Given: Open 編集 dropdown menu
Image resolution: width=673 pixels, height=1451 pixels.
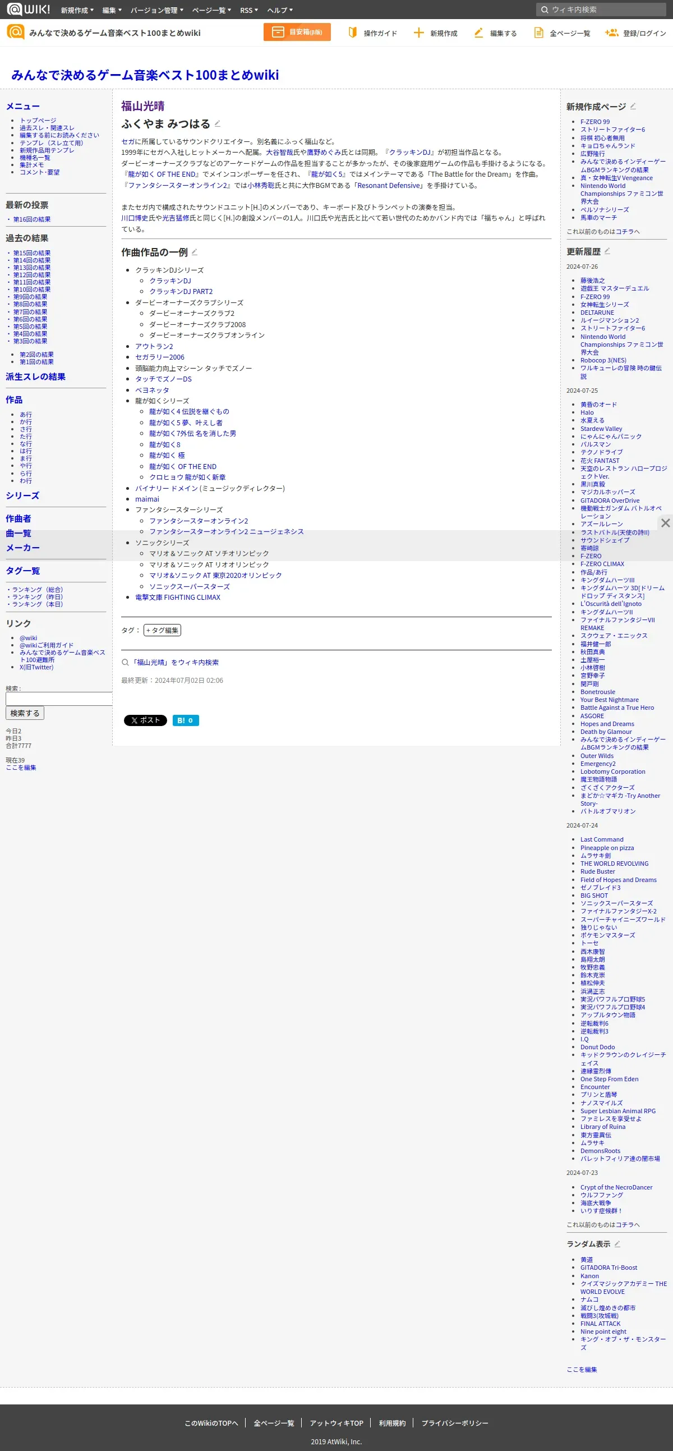Looking at the screenshot, I should (112, 10).
